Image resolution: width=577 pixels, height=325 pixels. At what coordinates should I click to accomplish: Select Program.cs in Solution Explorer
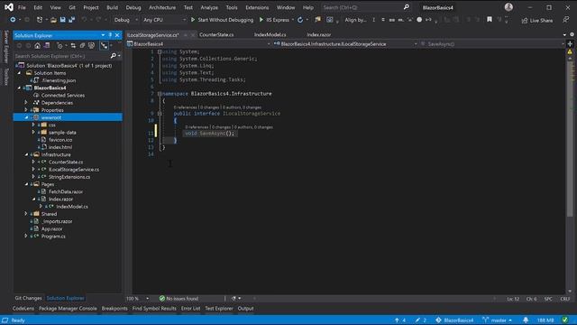click(53, 237)
